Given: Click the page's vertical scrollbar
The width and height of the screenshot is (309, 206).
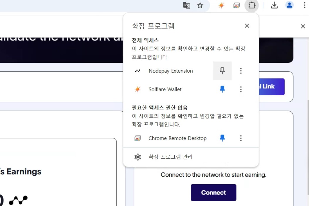Looking at the screenshot, I should pyautogui.click(x=308, y=148).
